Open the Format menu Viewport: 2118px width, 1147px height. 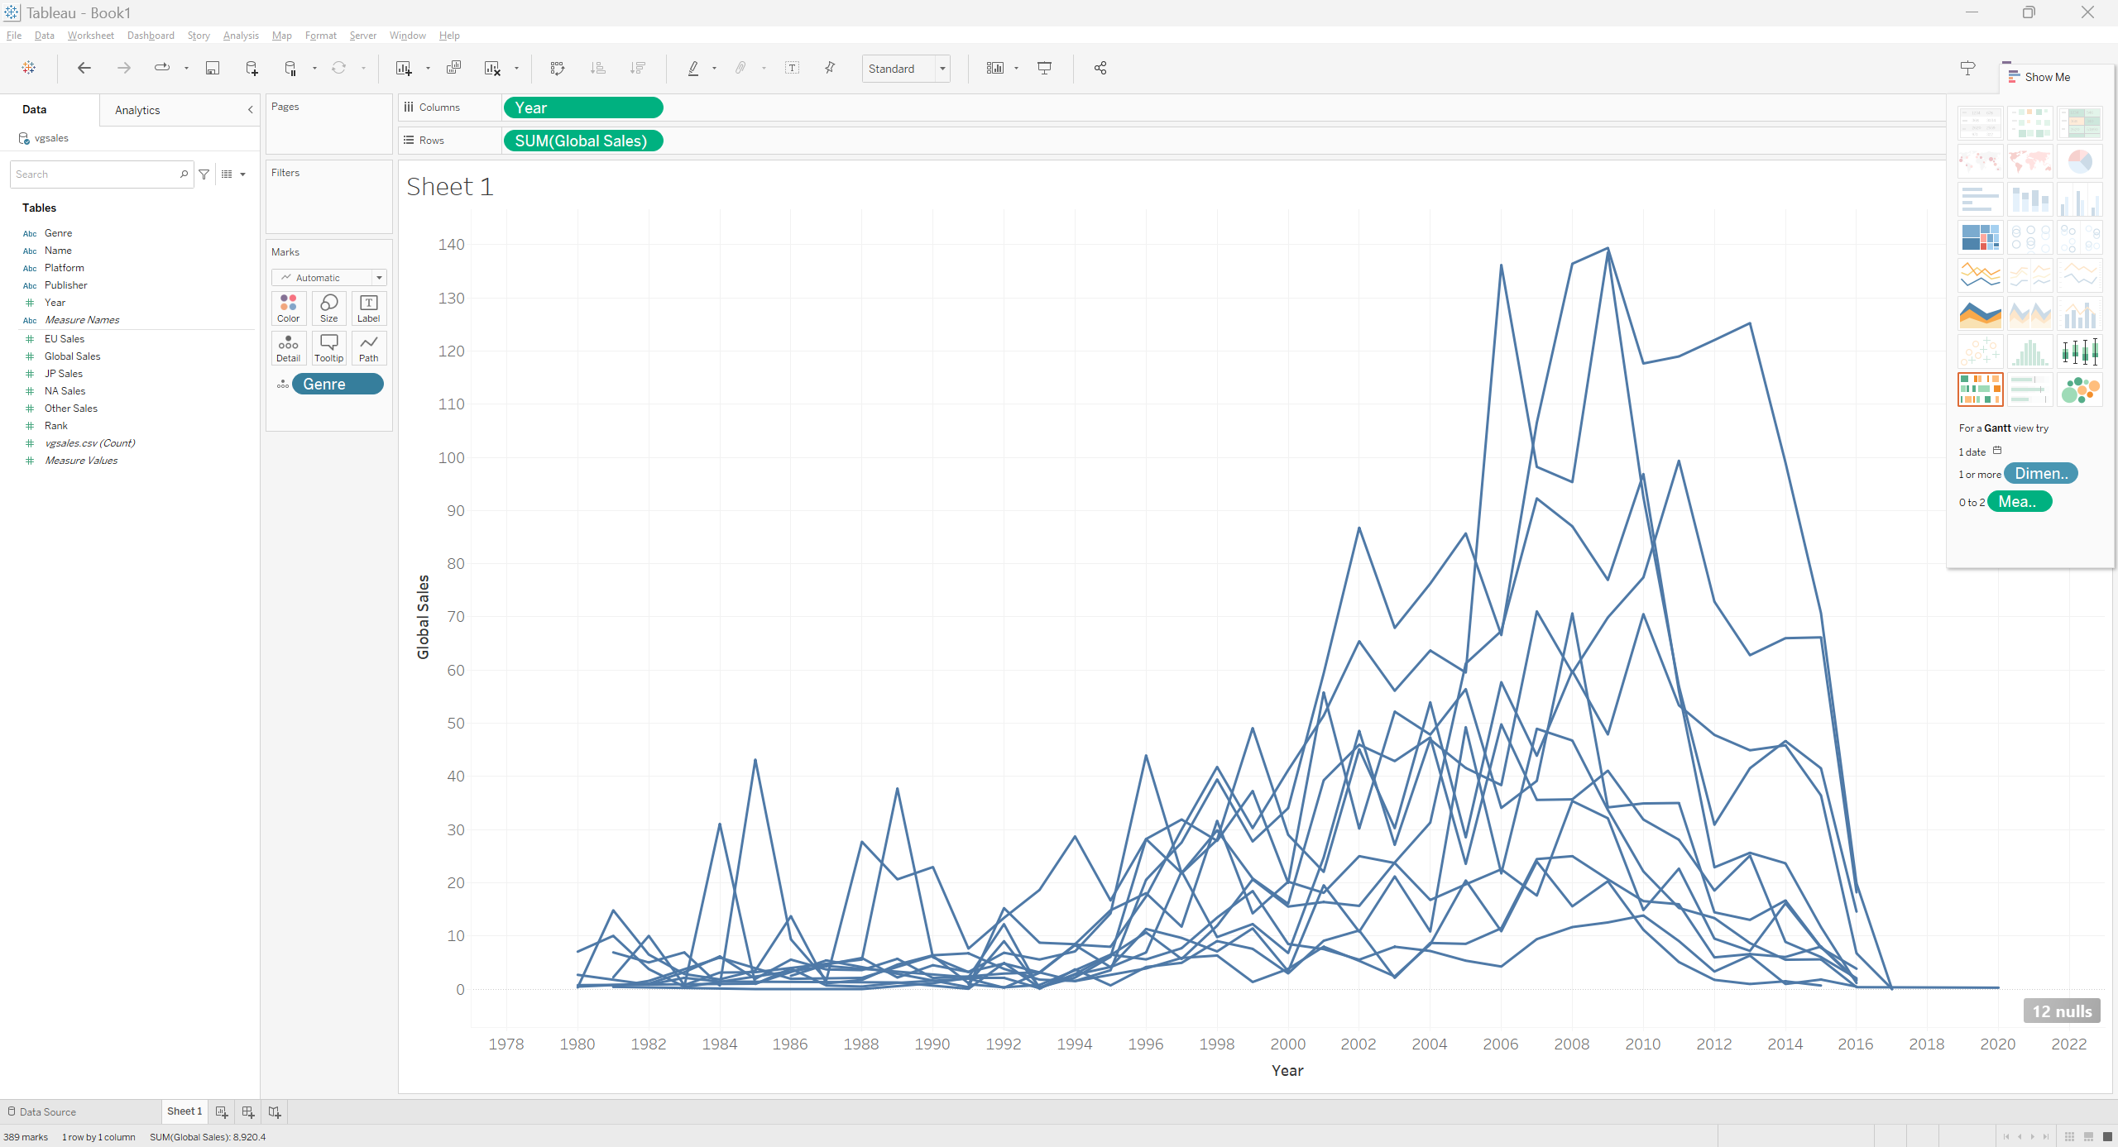(x=321, y=36)
